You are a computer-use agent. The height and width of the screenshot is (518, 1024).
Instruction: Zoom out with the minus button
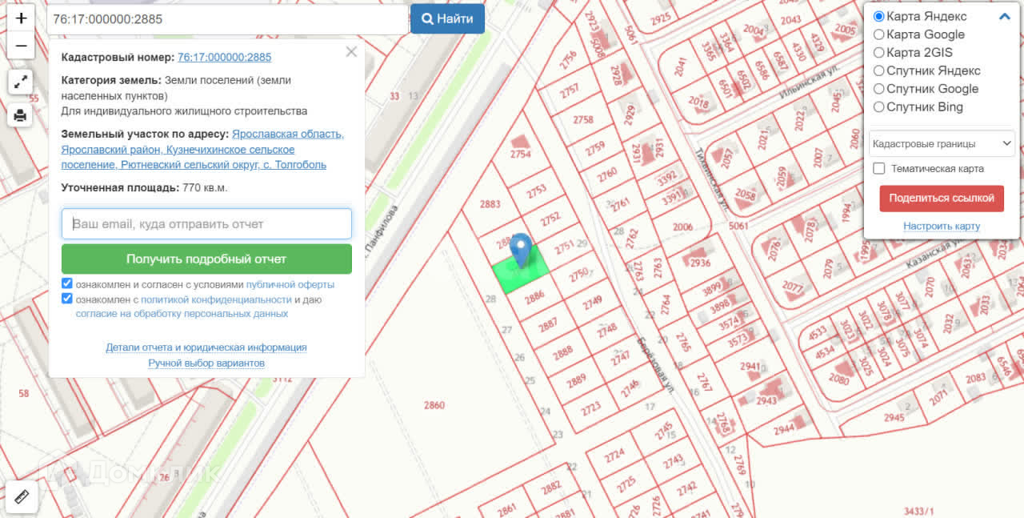point(21,46)
